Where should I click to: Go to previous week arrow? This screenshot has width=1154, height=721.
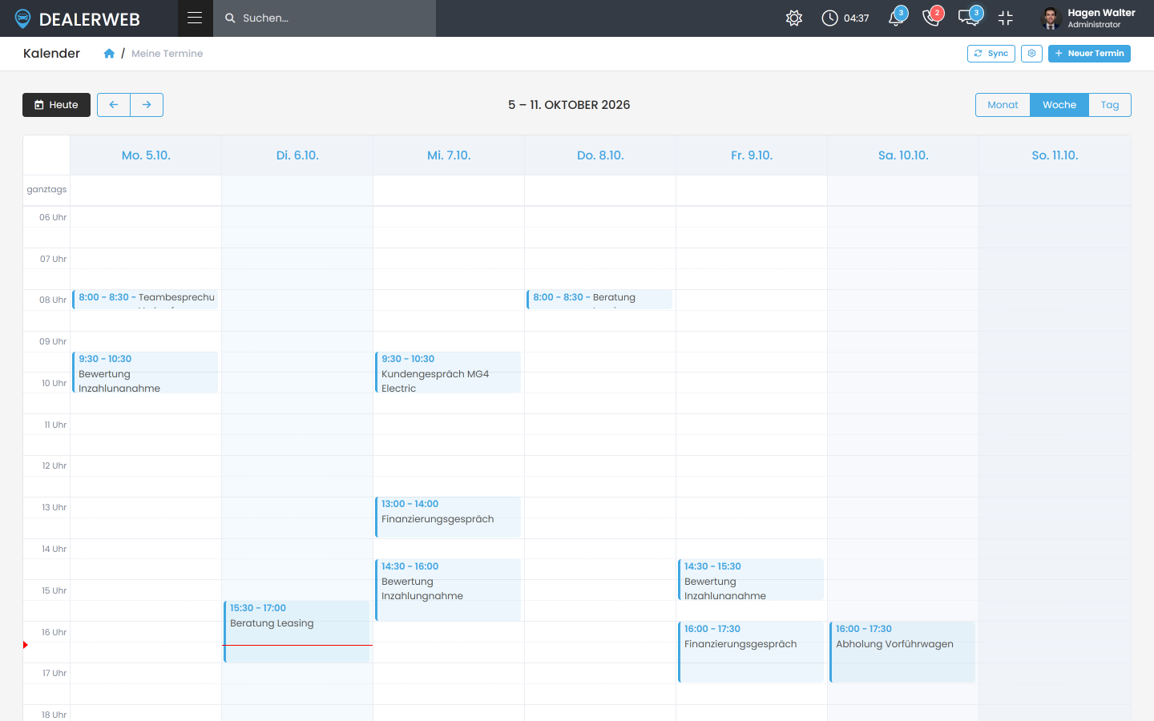(114, 105)
